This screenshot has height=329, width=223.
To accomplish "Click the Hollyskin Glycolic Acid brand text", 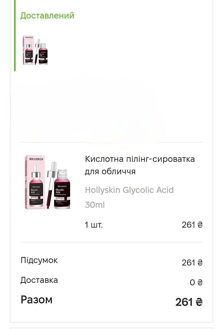I will (x=129, y=190).
